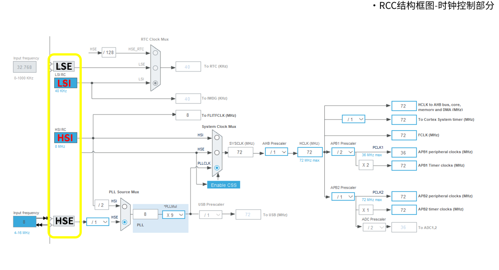Open the AHB Prescaler dropdown
The width and height of the screenshot is (499, 270).
click(x=276, y=152)
